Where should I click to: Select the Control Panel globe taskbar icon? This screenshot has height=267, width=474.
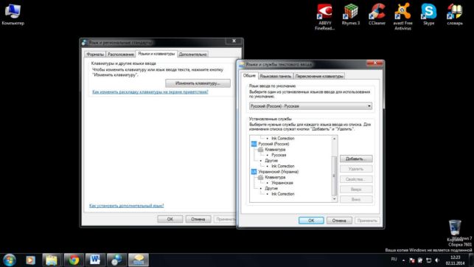pos(116,260)
